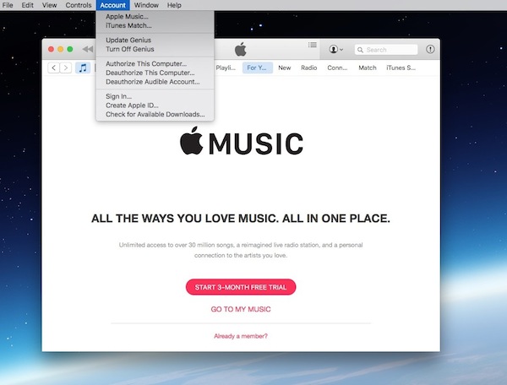Open the account user dropdown
The height and width of the screenshot is (385, 507).
click(x=336, y=50)
